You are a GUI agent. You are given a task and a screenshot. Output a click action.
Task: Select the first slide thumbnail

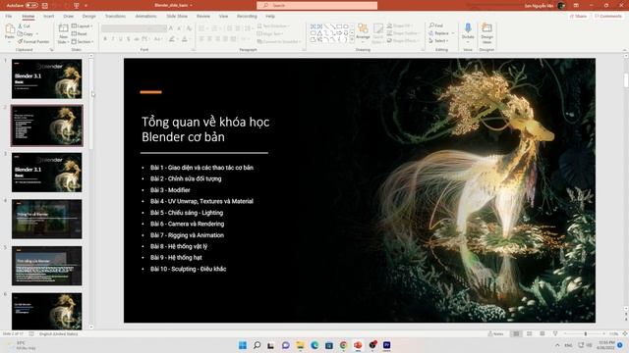click(47, 78)
